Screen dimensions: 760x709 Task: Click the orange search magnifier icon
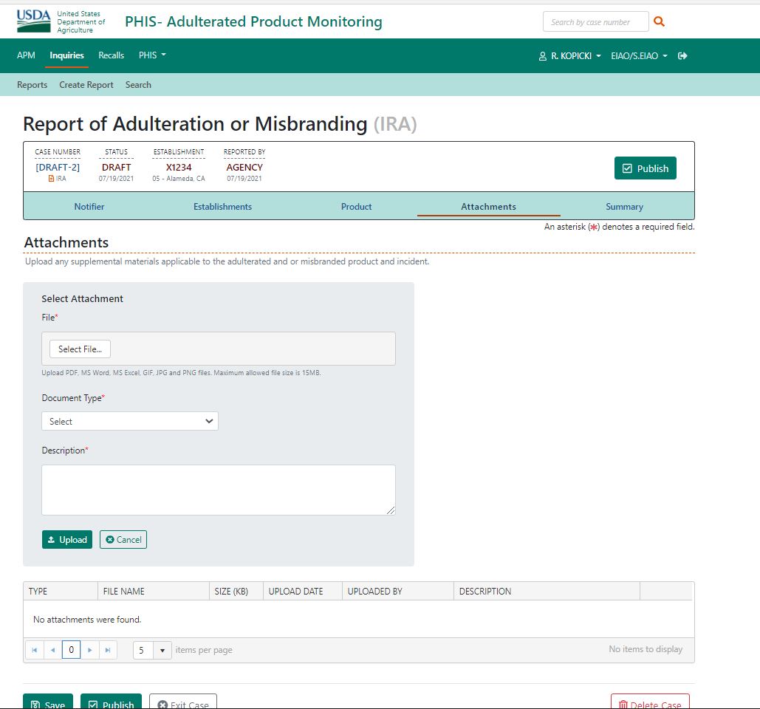tap(660, 22)
